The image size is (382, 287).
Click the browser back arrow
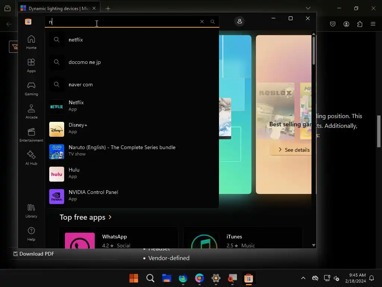tap(9, 24)
